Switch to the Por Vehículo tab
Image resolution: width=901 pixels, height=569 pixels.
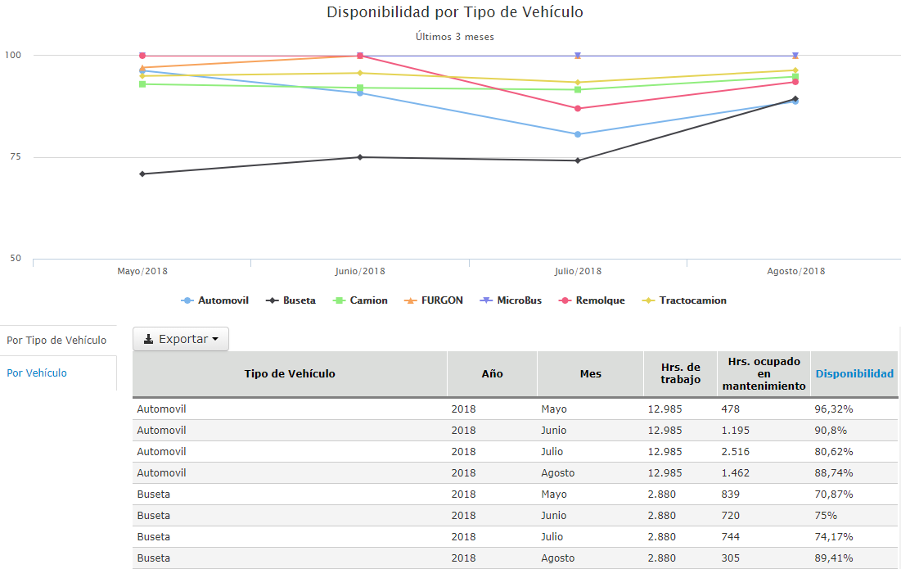37,373
